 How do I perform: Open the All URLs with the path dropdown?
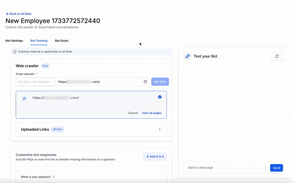[x=36, y=82]
